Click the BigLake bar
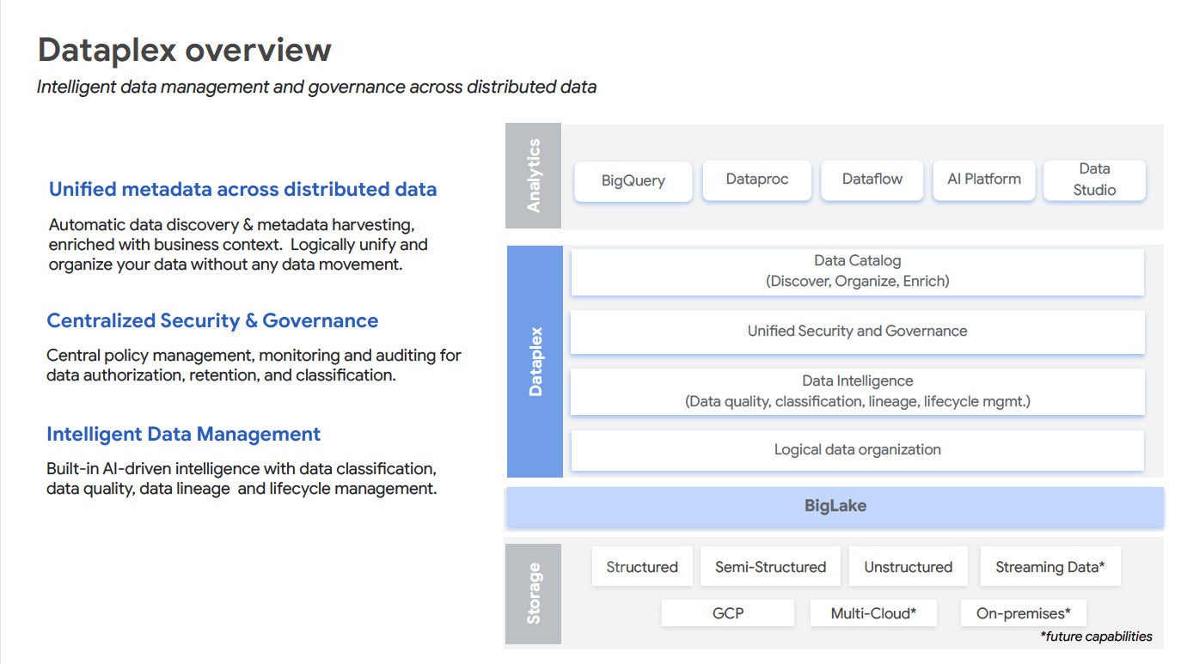 coord(835,507)
